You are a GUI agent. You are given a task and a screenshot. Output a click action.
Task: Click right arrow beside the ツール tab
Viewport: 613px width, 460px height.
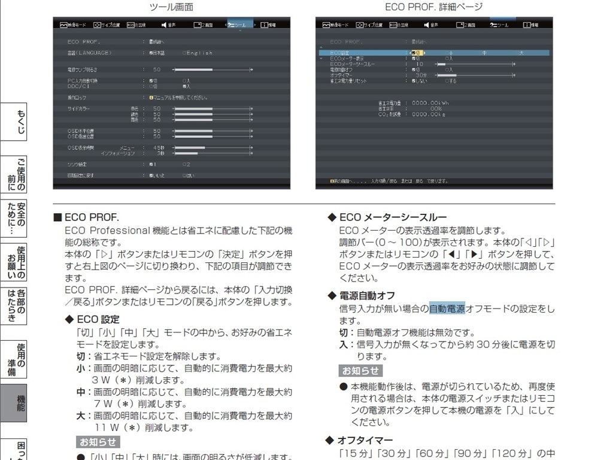click(x=255, y=25)
